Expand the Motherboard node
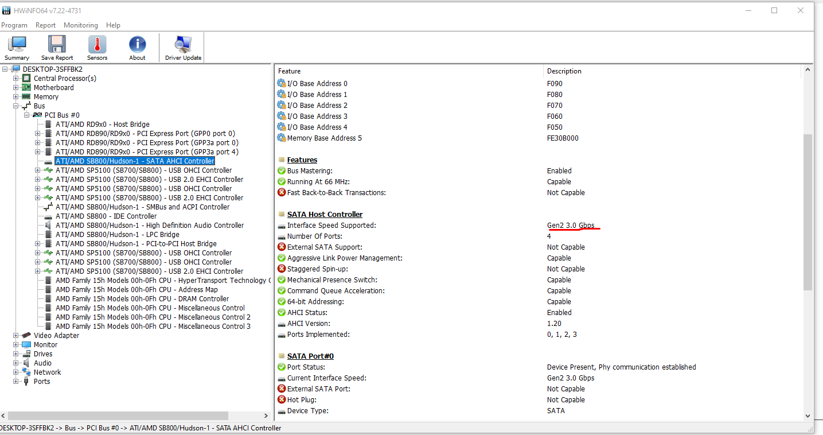 coord(16,87)
